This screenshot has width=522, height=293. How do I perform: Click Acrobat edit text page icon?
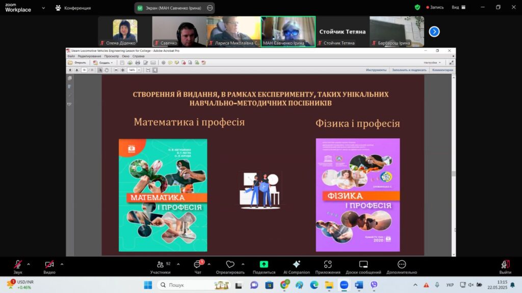click(145, 63)
